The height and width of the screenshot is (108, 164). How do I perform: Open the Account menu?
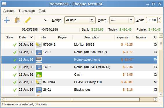pos(9,11)
